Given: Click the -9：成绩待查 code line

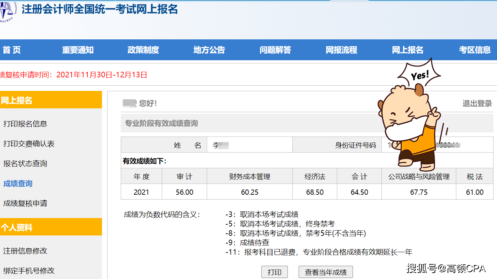Looking at the screenshot, I should pyautogui.click(x=247, y=242).
